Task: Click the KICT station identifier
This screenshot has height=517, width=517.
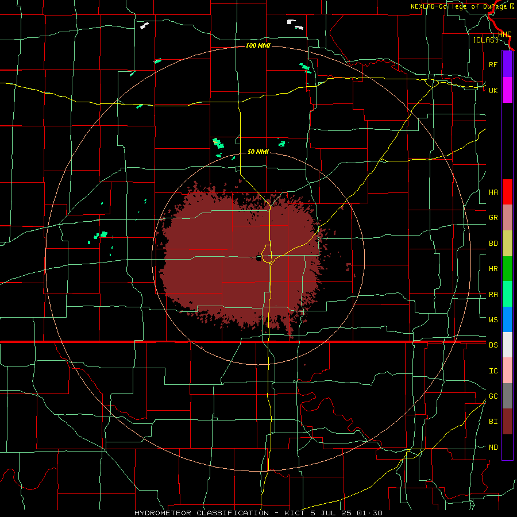Action: (x=295, y=513)
